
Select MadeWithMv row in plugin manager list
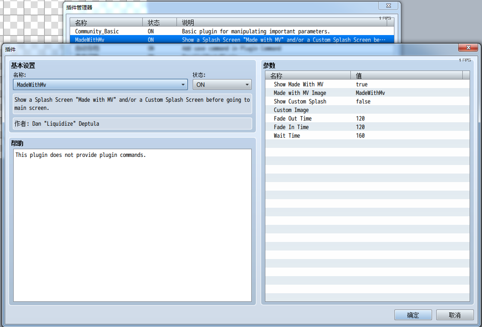232,40
